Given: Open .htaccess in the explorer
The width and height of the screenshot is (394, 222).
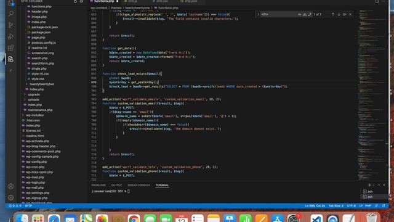Looking at the screenshot, I should [x=33, y=120].
